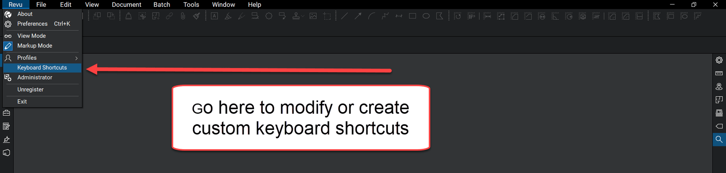Select the Rectangle shape tool

coord(412,16)
